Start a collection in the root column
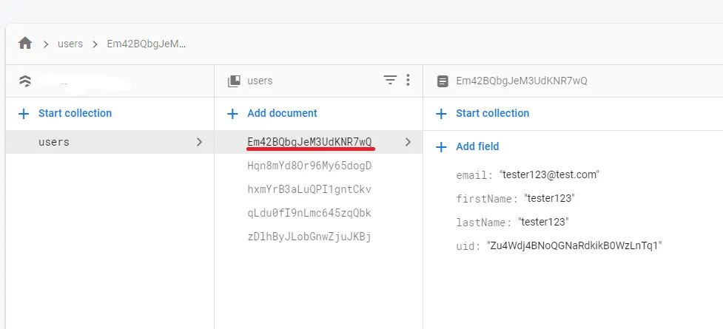 75,113
